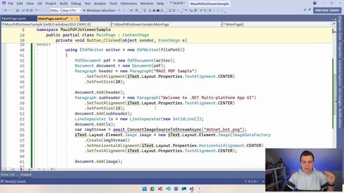Open the Output panel tab
Screen dimensions: 344x193
(x=26, y=175)
